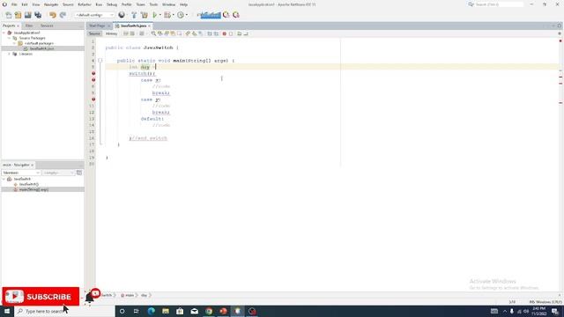Open Google Chrome from the taskbar
Screen dimensions: 564x317
209,311
